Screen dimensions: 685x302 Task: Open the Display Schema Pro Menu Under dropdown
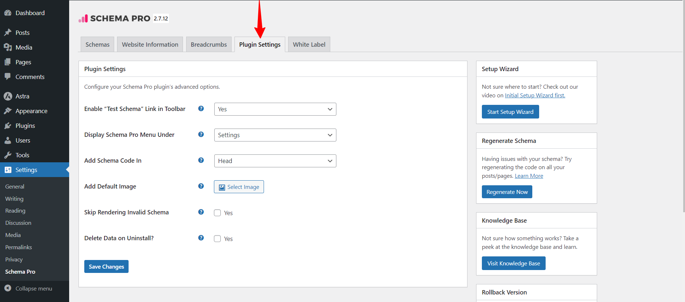(275, 135)
